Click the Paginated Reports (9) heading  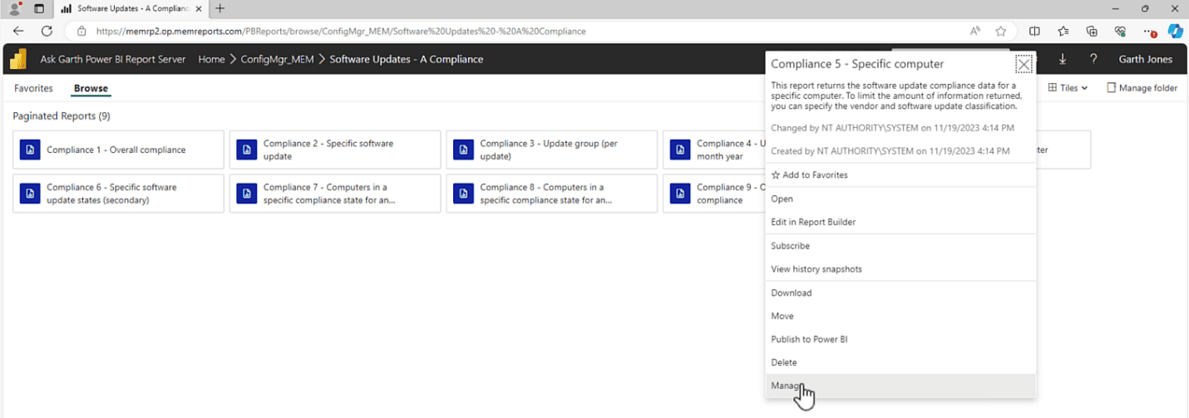(x=62, y=116)
